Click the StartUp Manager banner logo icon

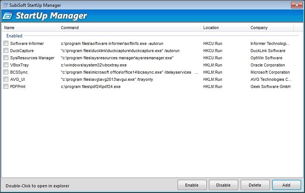(8, 16)
